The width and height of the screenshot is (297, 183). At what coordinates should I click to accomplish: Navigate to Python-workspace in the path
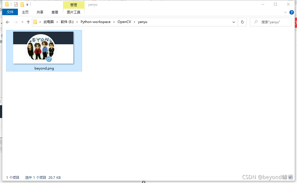click(x=95, y=22)
